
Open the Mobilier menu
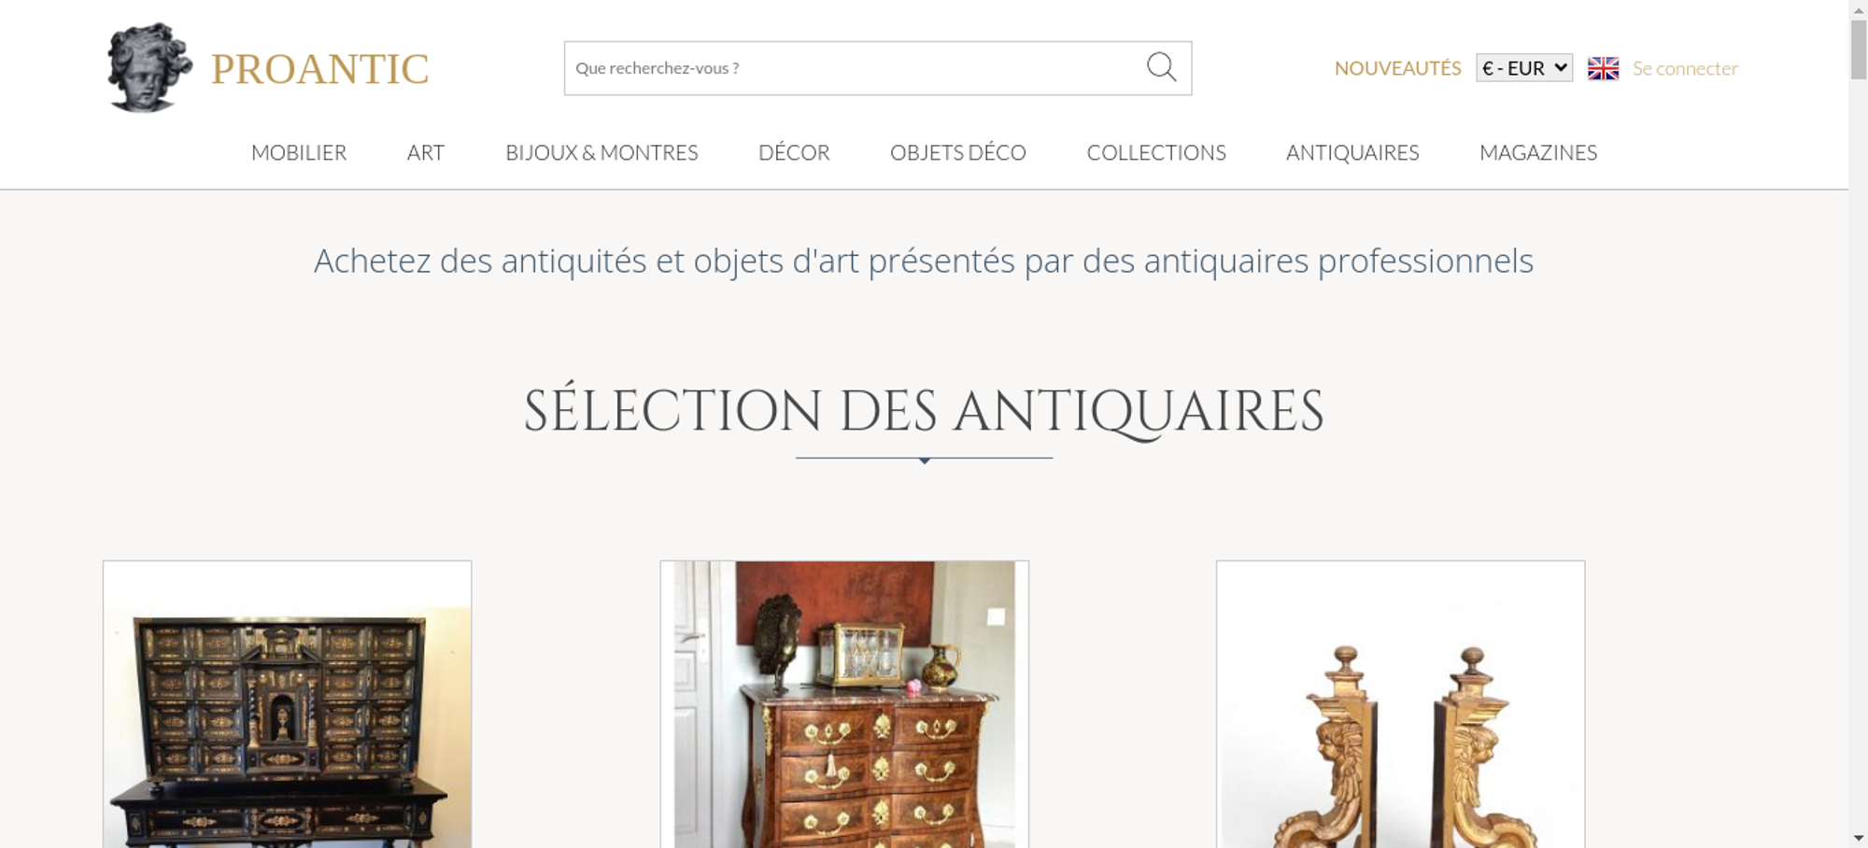(x=299, y=152)
